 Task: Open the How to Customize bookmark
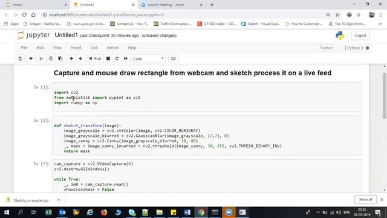coord(304,24)
